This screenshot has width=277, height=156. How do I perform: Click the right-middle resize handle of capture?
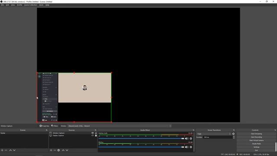click(x=111, y=97)
